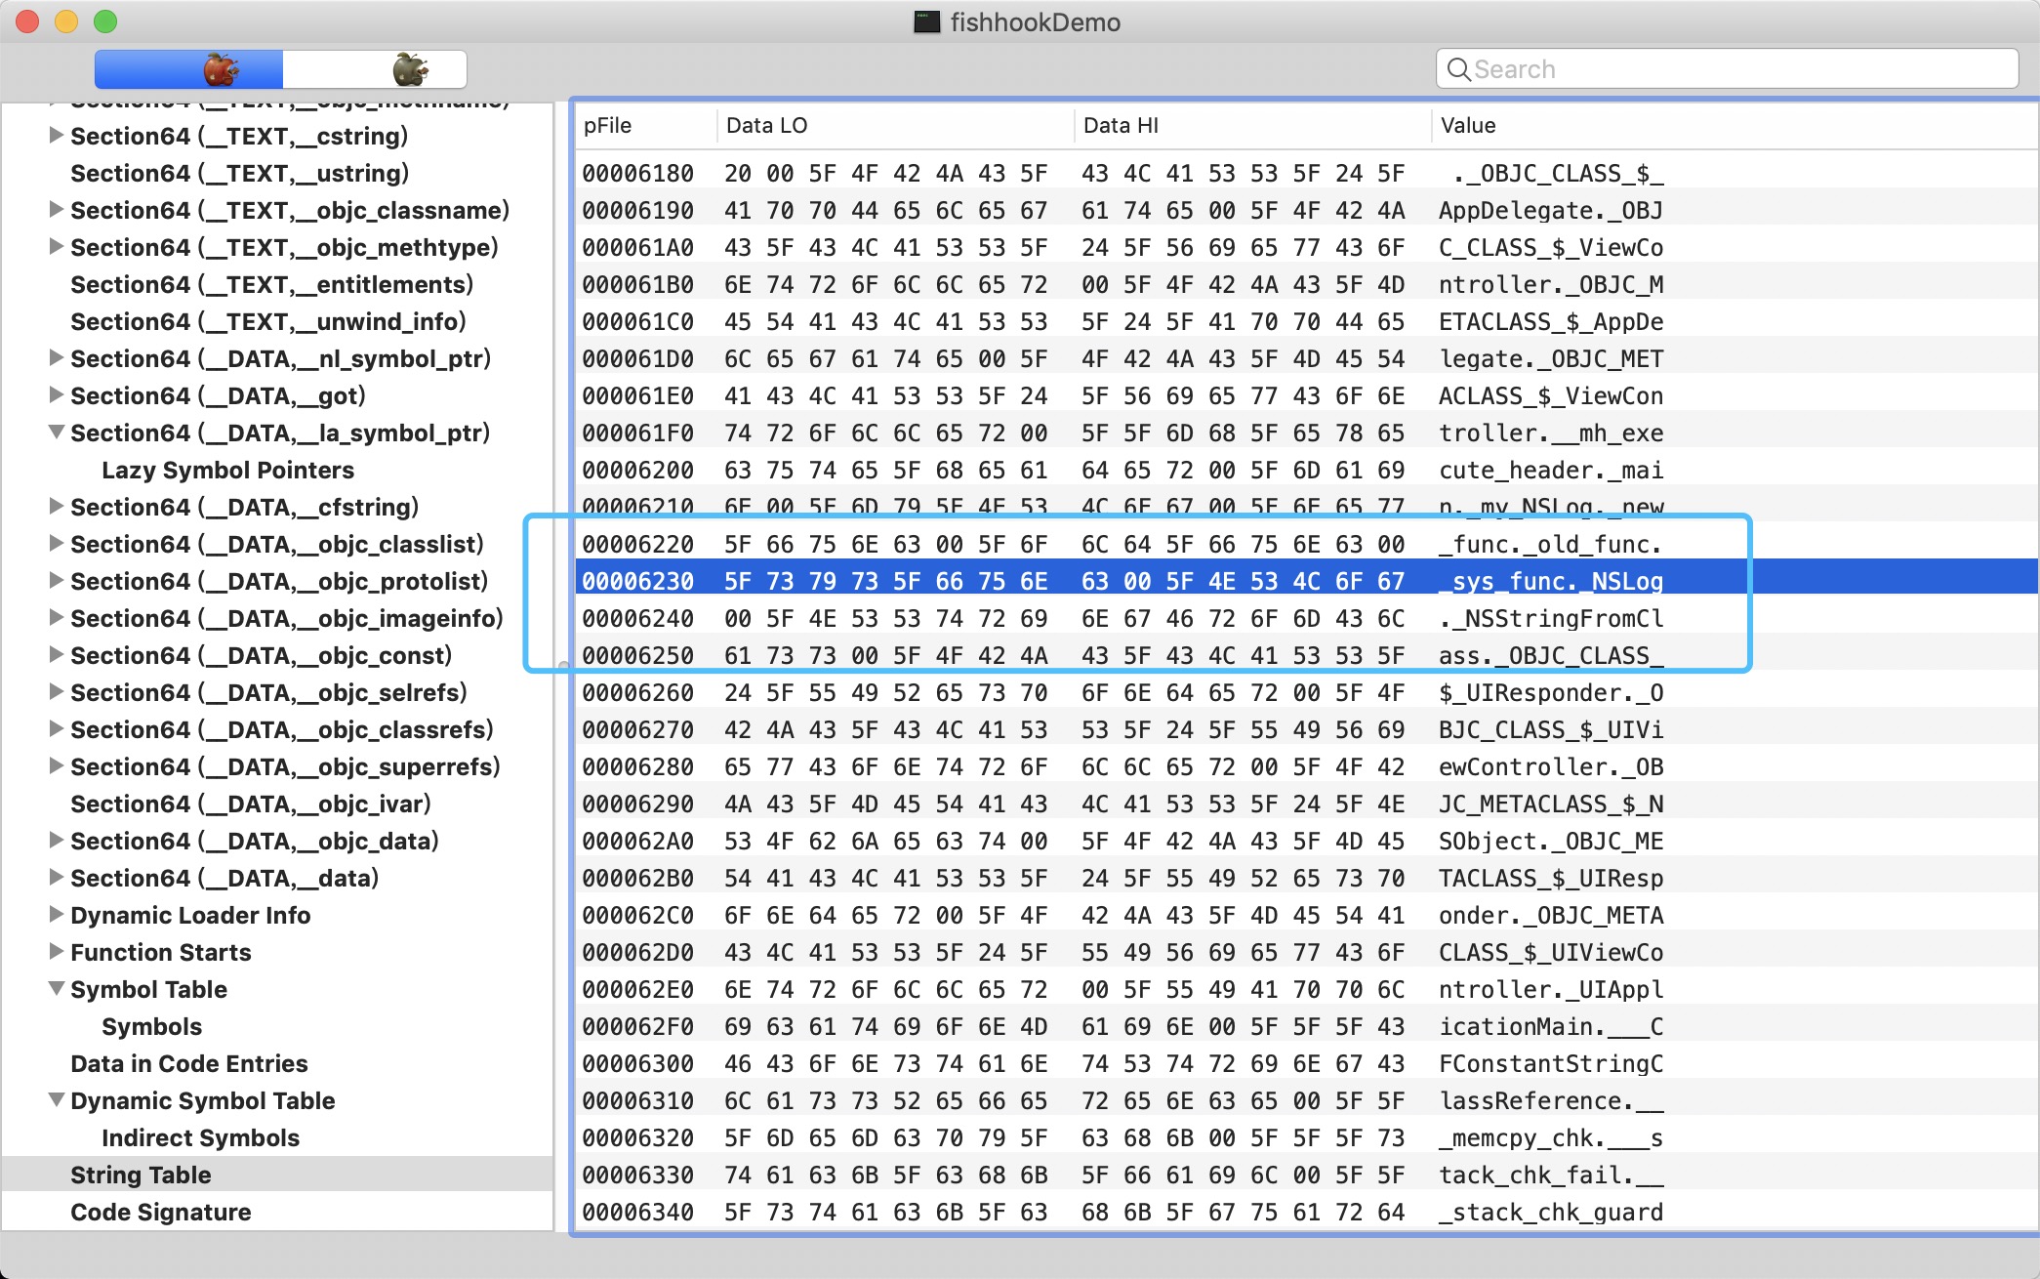The width and height of the screenshot is (2040, 1279).
Task: Click the pFile column header
Action: click(x=607, y=125)
